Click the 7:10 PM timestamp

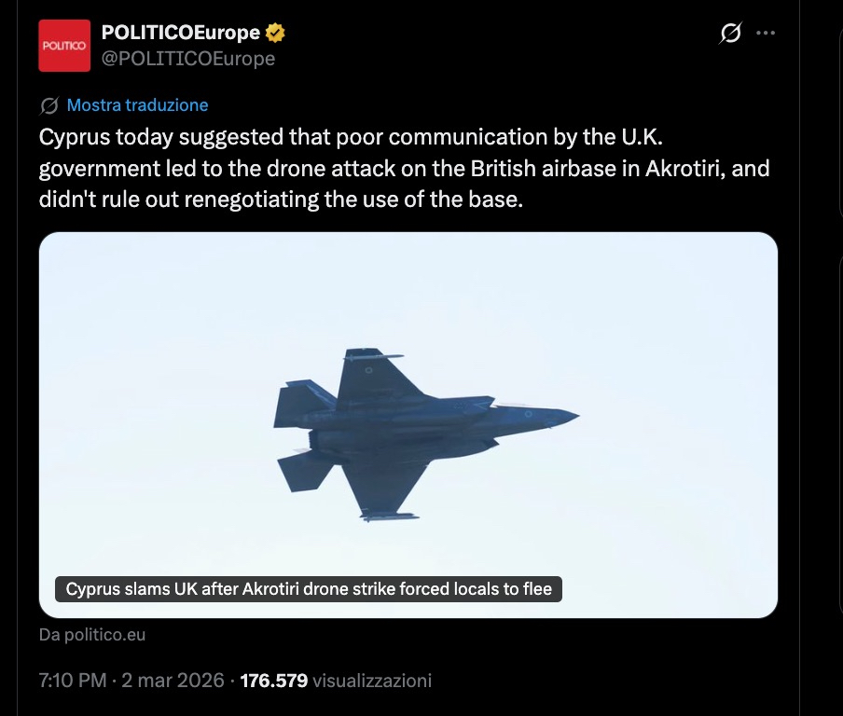point(73,681)
